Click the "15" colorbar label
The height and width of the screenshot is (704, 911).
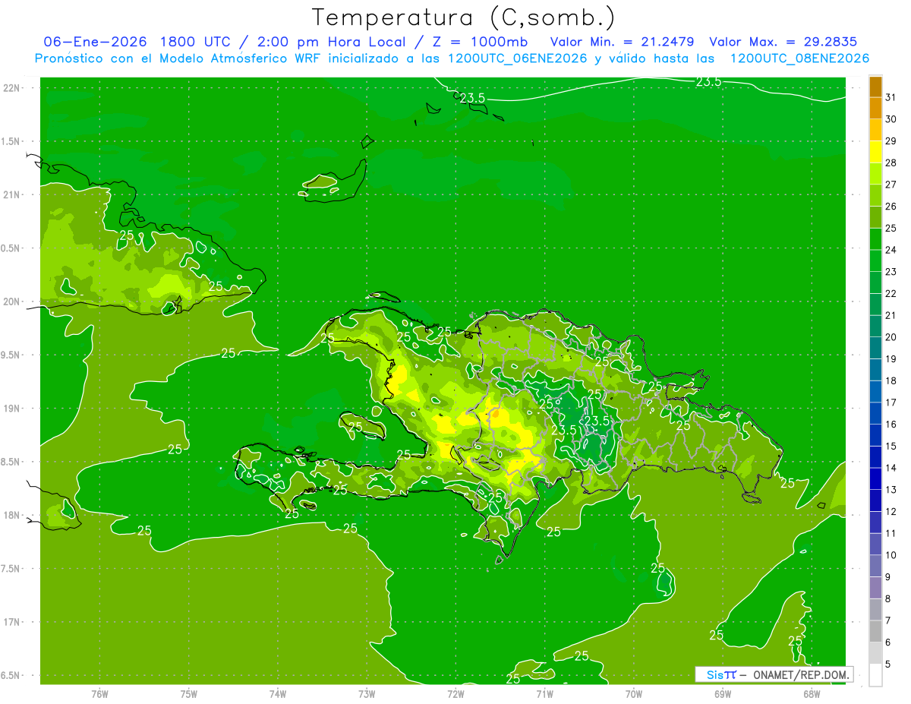click(x=891, y=446)
